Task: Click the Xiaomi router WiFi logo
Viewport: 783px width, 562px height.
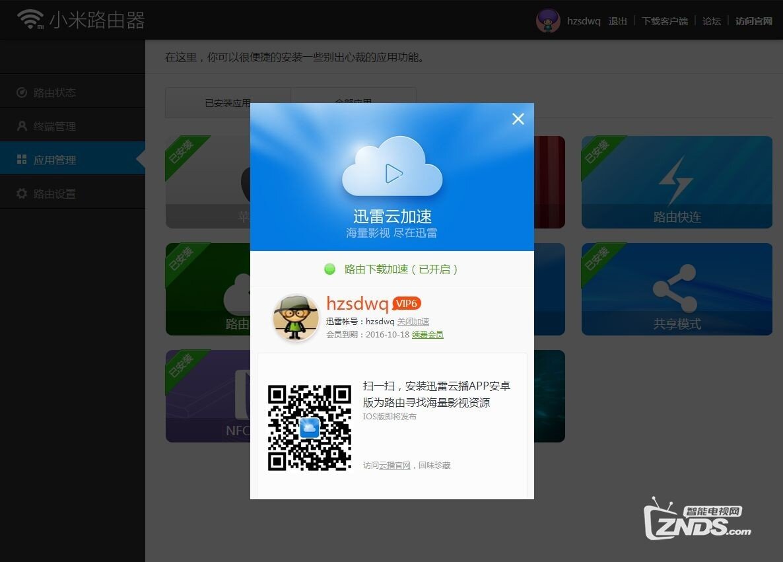Action: pos(30,20)
